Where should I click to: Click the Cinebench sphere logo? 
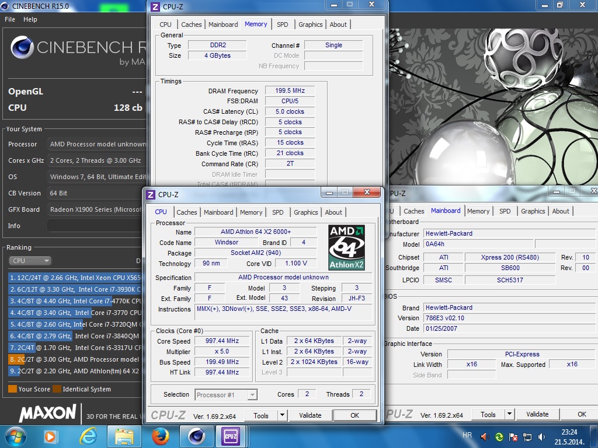22,48
